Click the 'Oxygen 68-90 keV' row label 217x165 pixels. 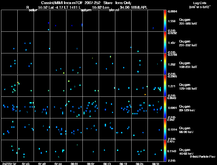pyautogui.click(x=186, y=130)
